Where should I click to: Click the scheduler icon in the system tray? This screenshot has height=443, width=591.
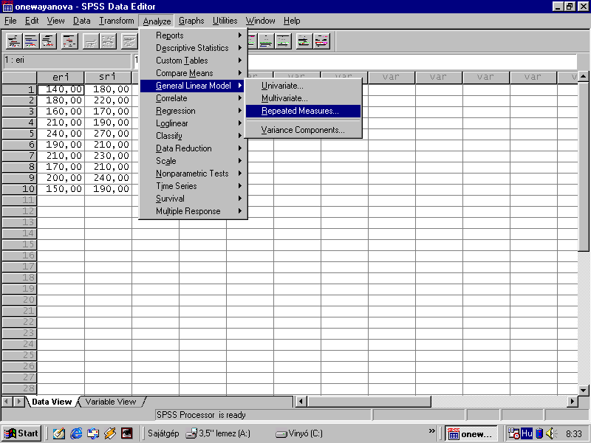coord(514,433)
